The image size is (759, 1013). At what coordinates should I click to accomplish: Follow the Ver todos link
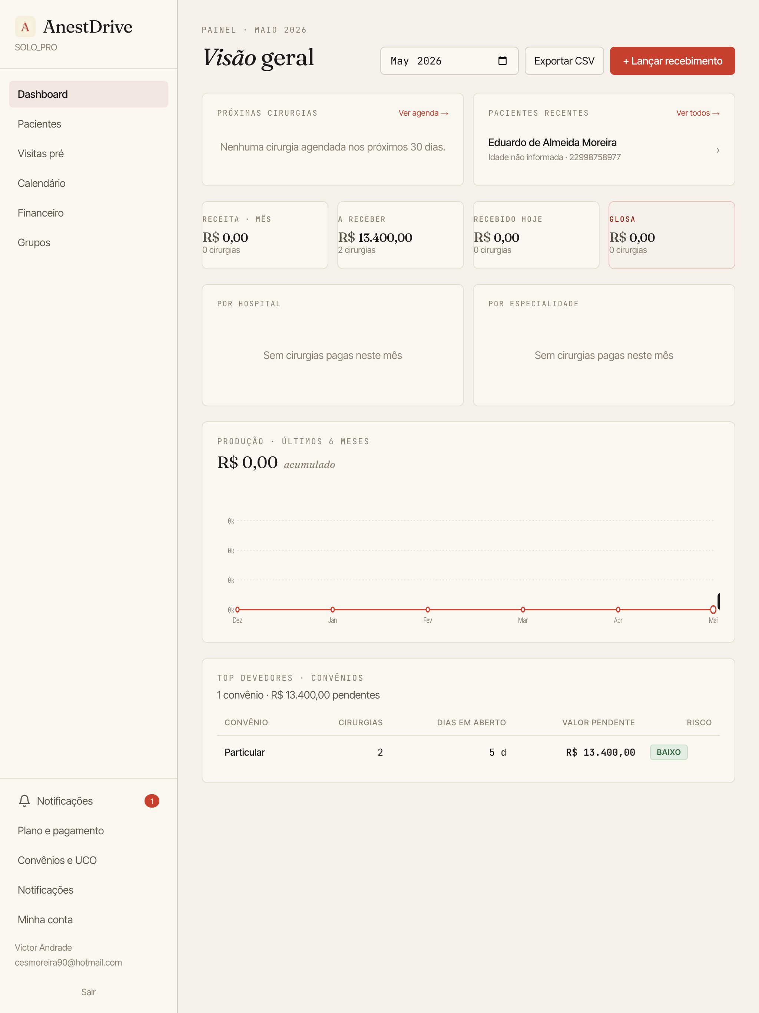tap(697, 113)
